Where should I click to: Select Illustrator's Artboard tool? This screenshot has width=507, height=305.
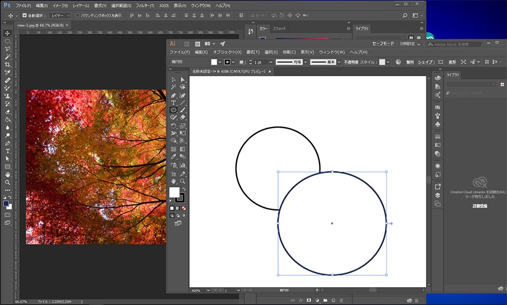point(173,174)
